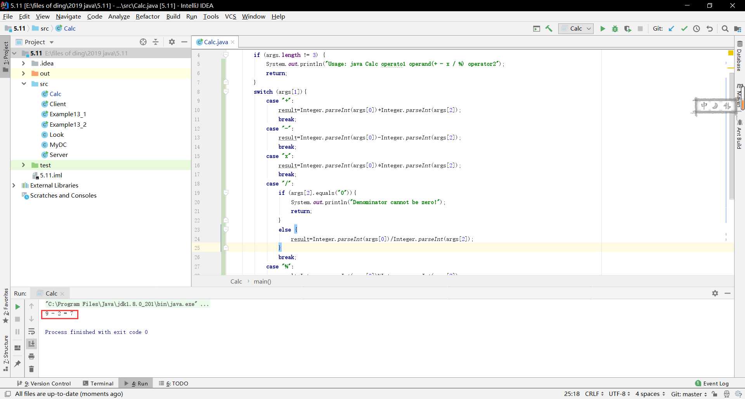Toggle the 2: Favorites tool window

(x=5, y=306)
